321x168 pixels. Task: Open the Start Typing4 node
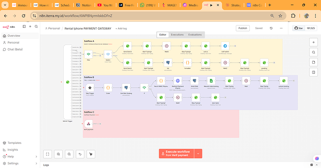(148, 63)
